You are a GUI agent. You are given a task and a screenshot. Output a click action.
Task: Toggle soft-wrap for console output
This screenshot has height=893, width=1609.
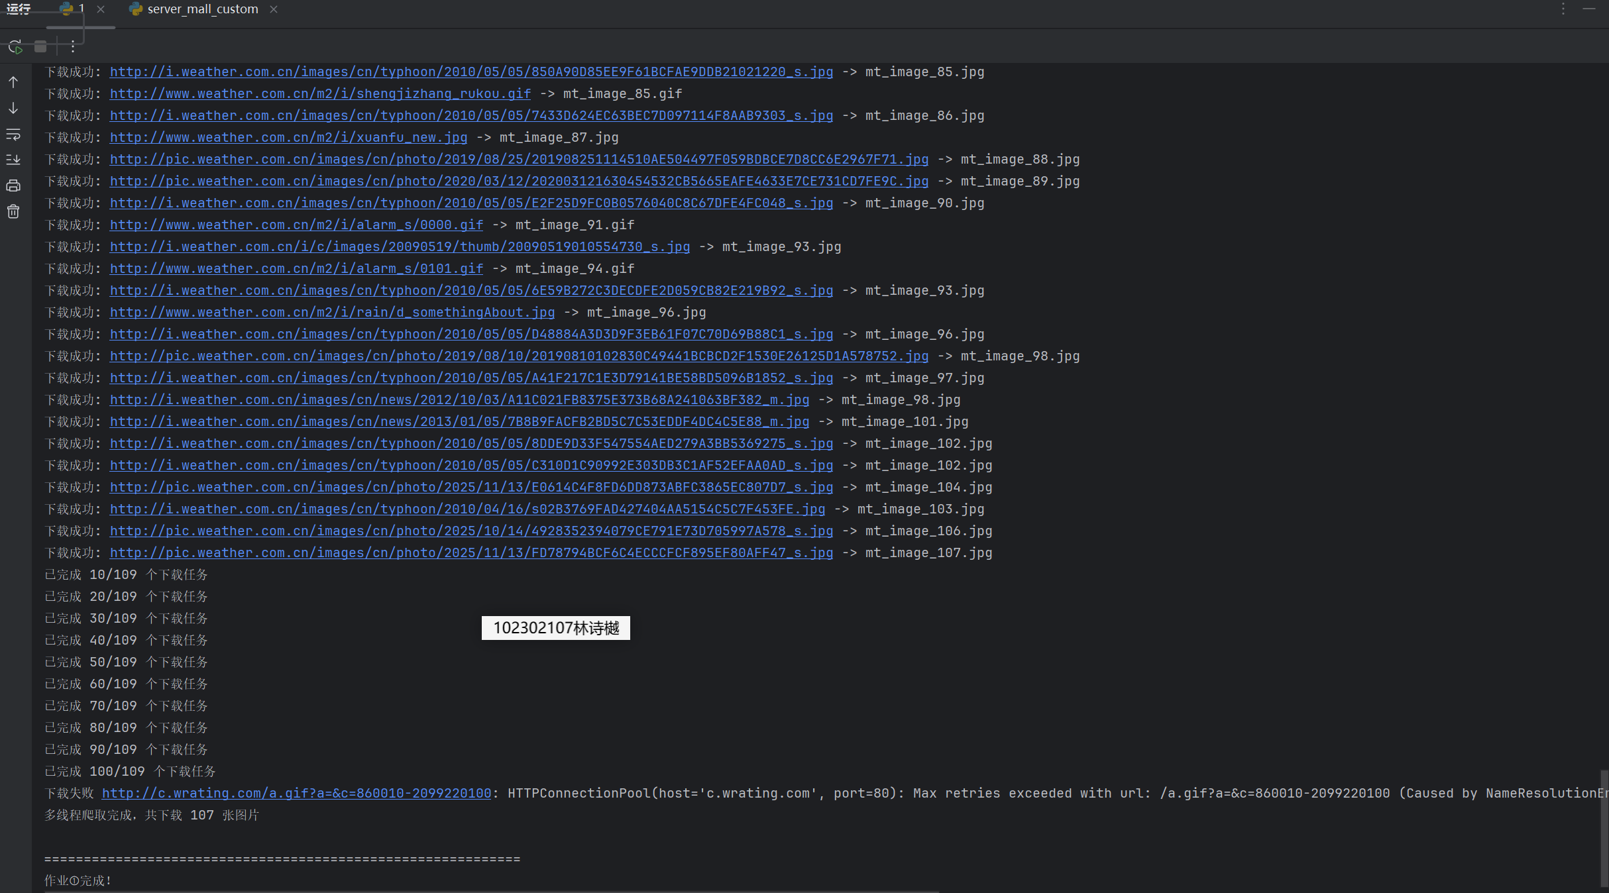pos(13,134)
